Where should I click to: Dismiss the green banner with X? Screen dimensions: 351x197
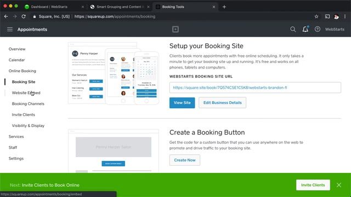pyautogui.click(x=339, y=185)
